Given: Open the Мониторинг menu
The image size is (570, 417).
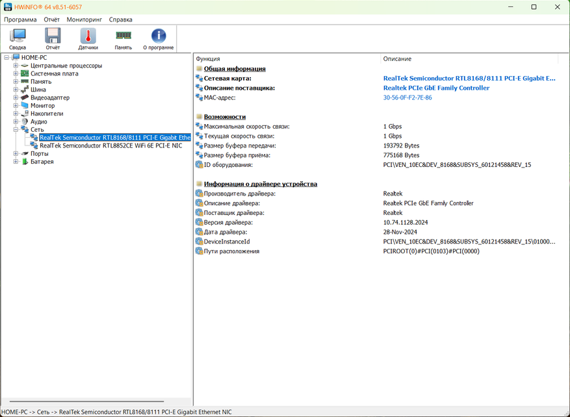Looking at the screenshot, I should (84, 19).
